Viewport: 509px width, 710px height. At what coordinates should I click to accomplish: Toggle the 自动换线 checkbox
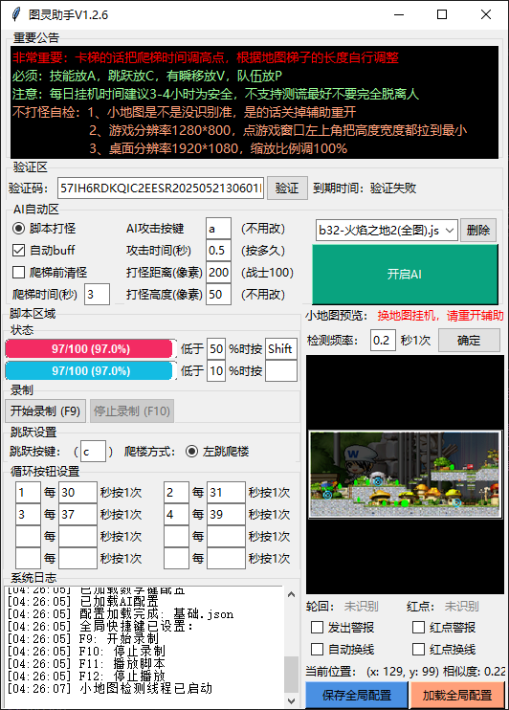coord(317,650)
